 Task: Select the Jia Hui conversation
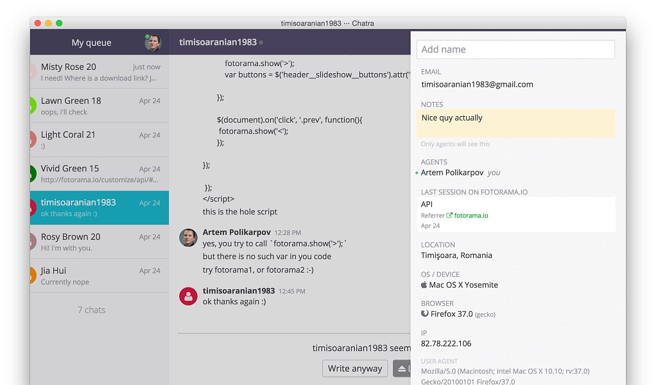pos(99,275)
